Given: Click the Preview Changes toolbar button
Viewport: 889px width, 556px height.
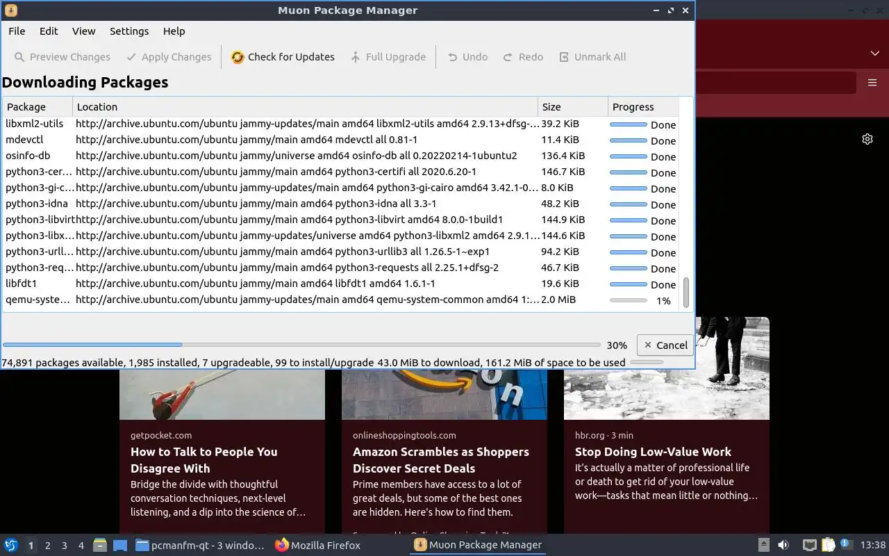Looking at the screenshot, I should point(62,57).
